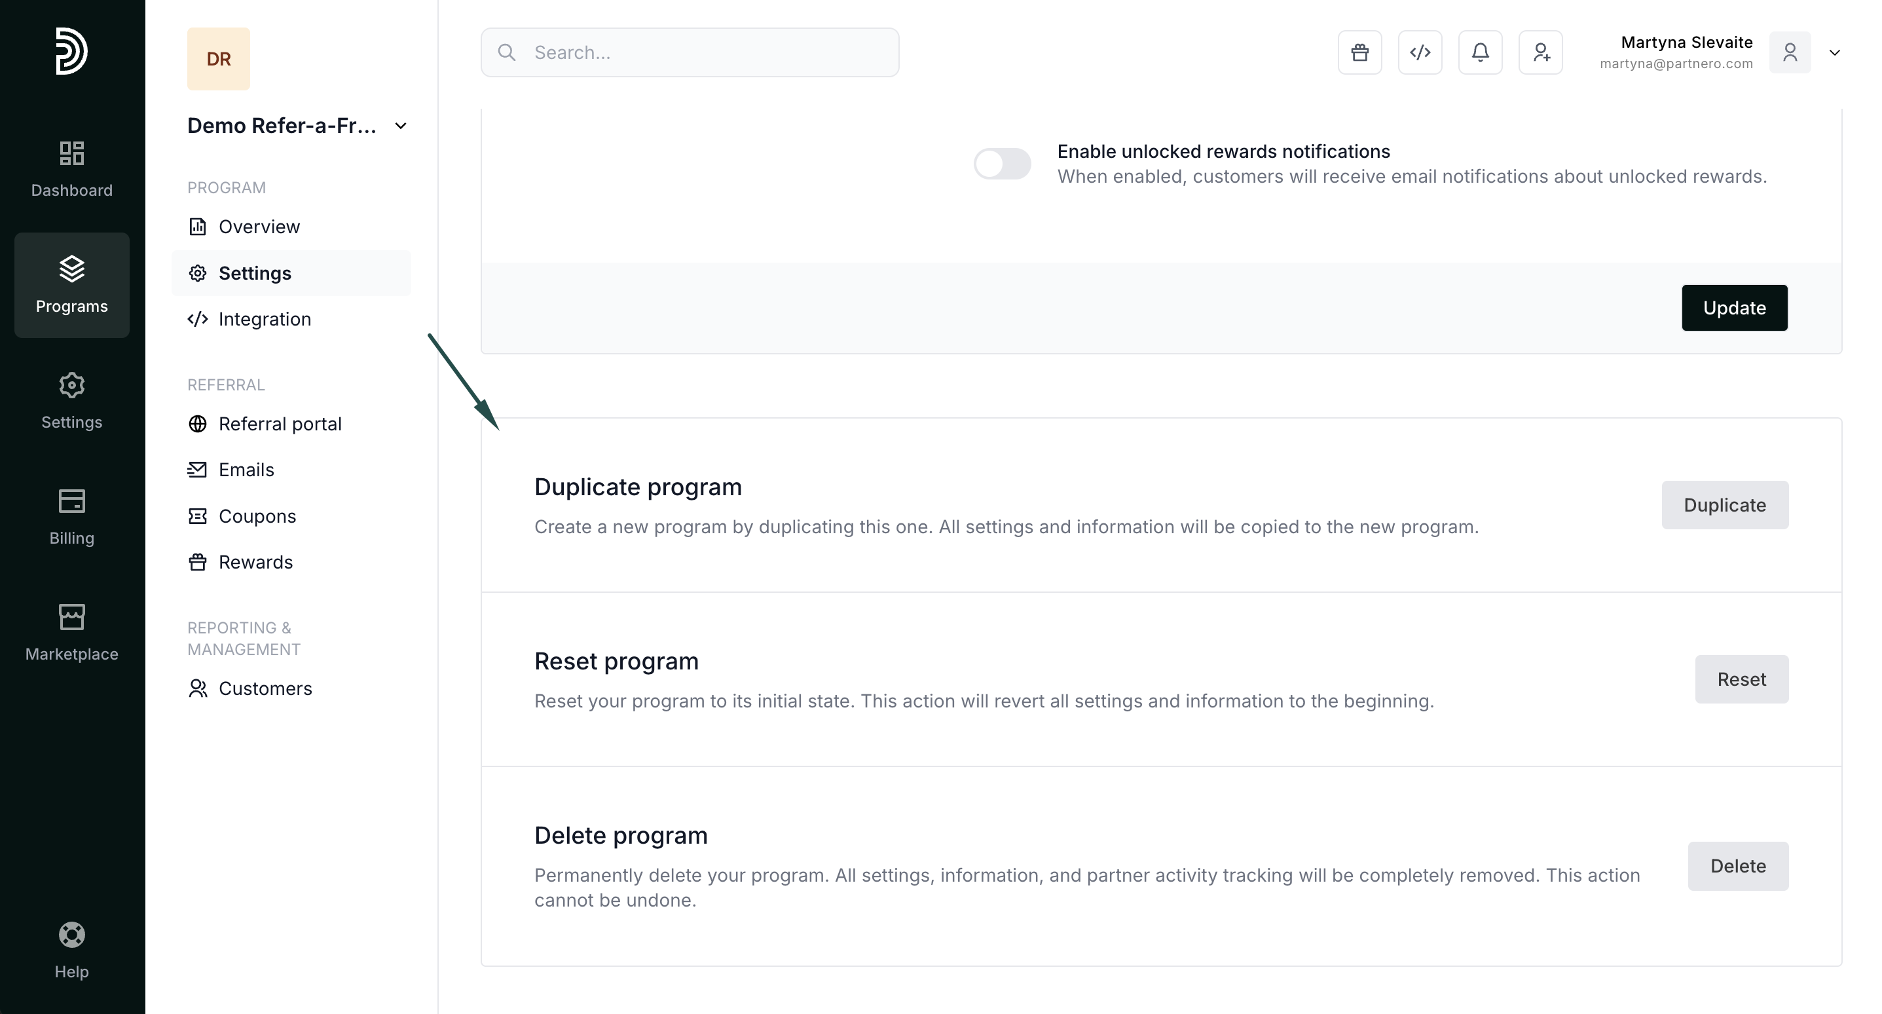
Task: Focus the Search input field
Action: click(x=689, y=52)
